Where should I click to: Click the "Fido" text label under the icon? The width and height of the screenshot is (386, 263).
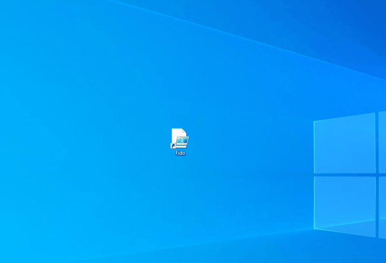[180, 153]
